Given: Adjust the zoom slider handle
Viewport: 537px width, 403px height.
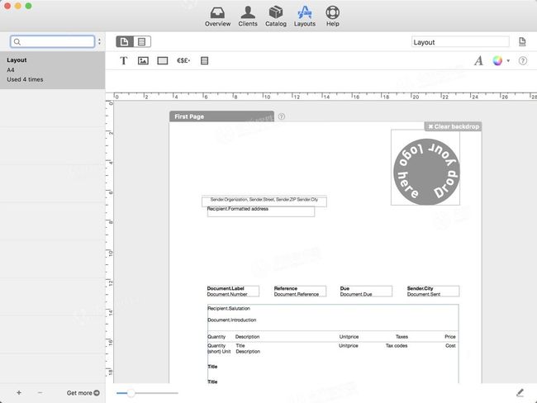Looking at the screenshot, I should 131,393.
